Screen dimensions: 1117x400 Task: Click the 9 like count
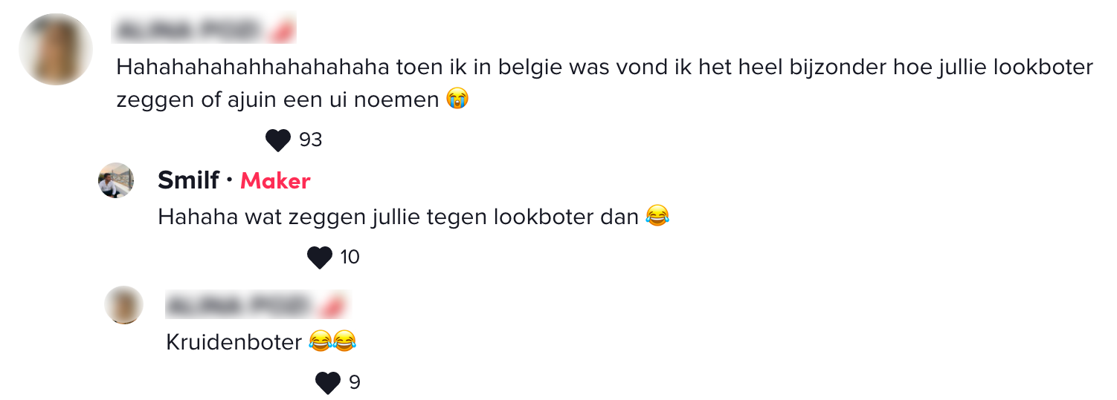(x=355, y=383)
